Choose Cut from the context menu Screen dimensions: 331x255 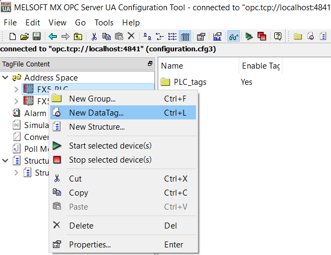click(x=123, y=179)
